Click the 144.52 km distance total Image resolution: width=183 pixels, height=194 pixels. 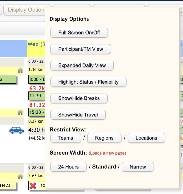point(37,138)
